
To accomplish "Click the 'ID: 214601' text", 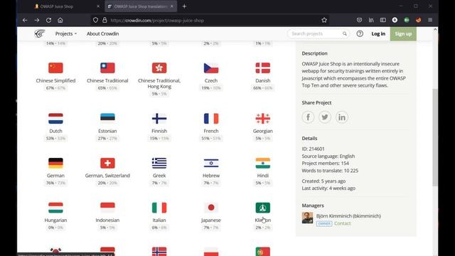I will (x=313, y=149).
